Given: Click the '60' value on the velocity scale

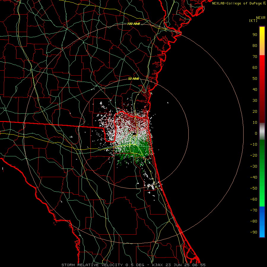Looking at the screenshot, I should [255, 67].
